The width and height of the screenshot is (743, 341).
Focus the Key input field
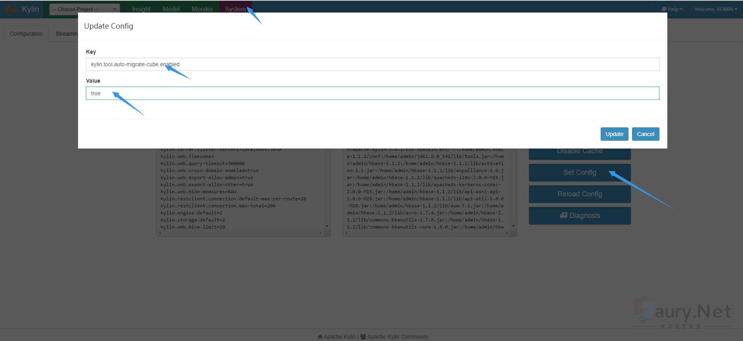coord(372,64)
